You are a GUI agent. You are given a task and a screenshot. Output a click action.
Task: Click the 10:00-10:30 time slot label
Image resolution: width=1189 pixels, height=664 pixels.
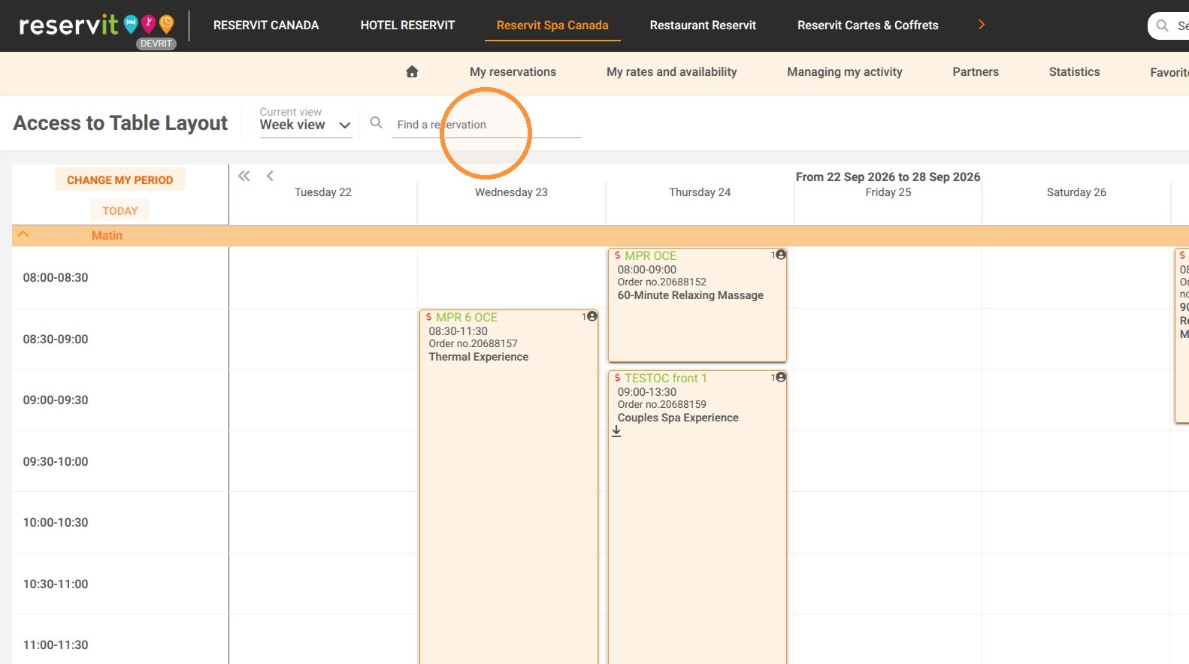pyautogui.click(x=56, y=523)
